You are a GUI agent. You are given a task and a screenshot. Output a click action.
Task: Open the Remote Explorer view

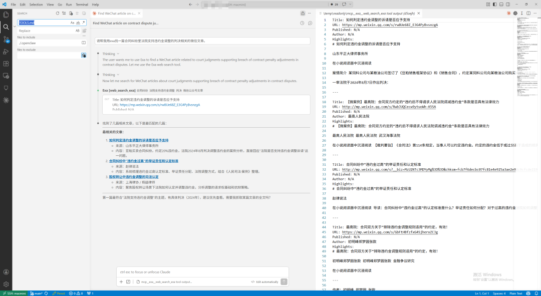tap(6, 76)
